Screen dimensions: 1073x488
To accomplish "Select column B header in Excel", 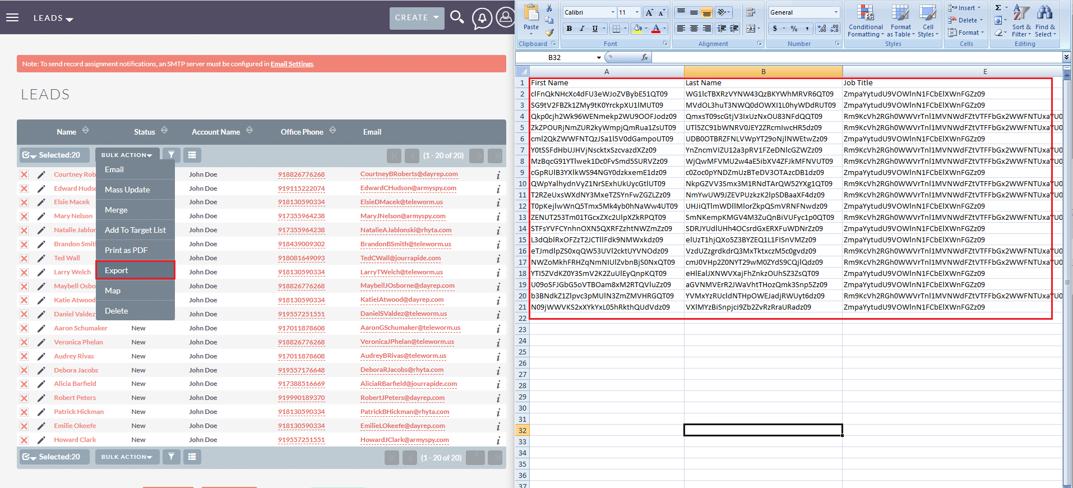I will pos(763,71).
